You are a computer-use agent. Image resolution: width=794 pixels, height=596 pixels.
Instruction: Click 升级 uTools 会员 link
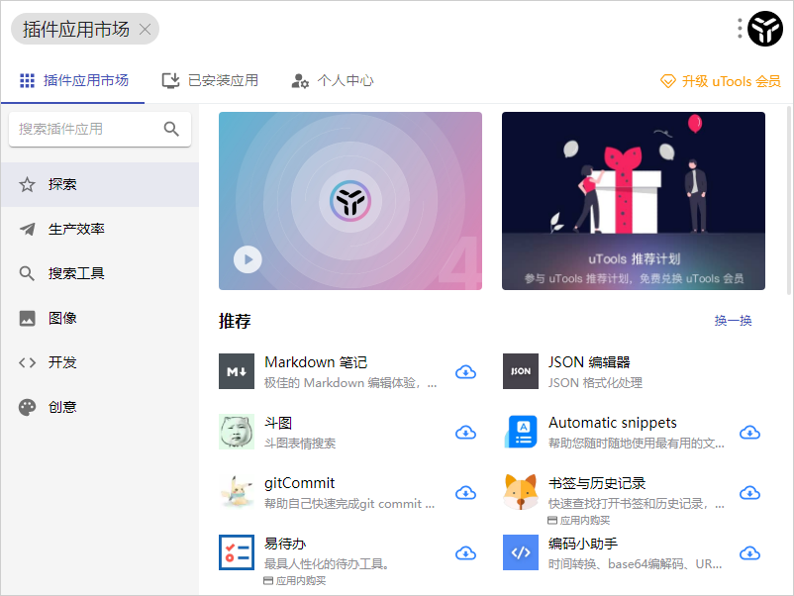tap(720, 81)
